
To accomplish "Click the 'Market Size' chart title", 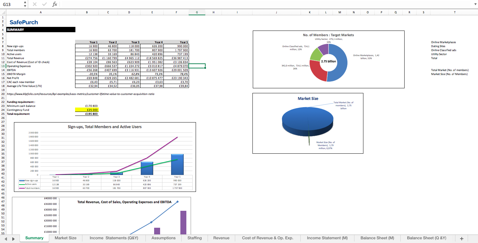I will (308, 99).
